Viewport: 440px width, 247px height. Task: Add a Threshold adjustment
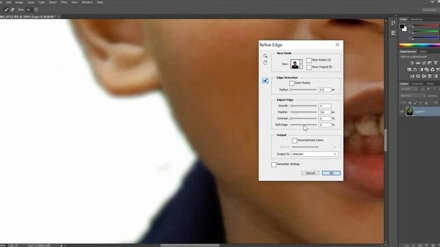click(423, 76)
